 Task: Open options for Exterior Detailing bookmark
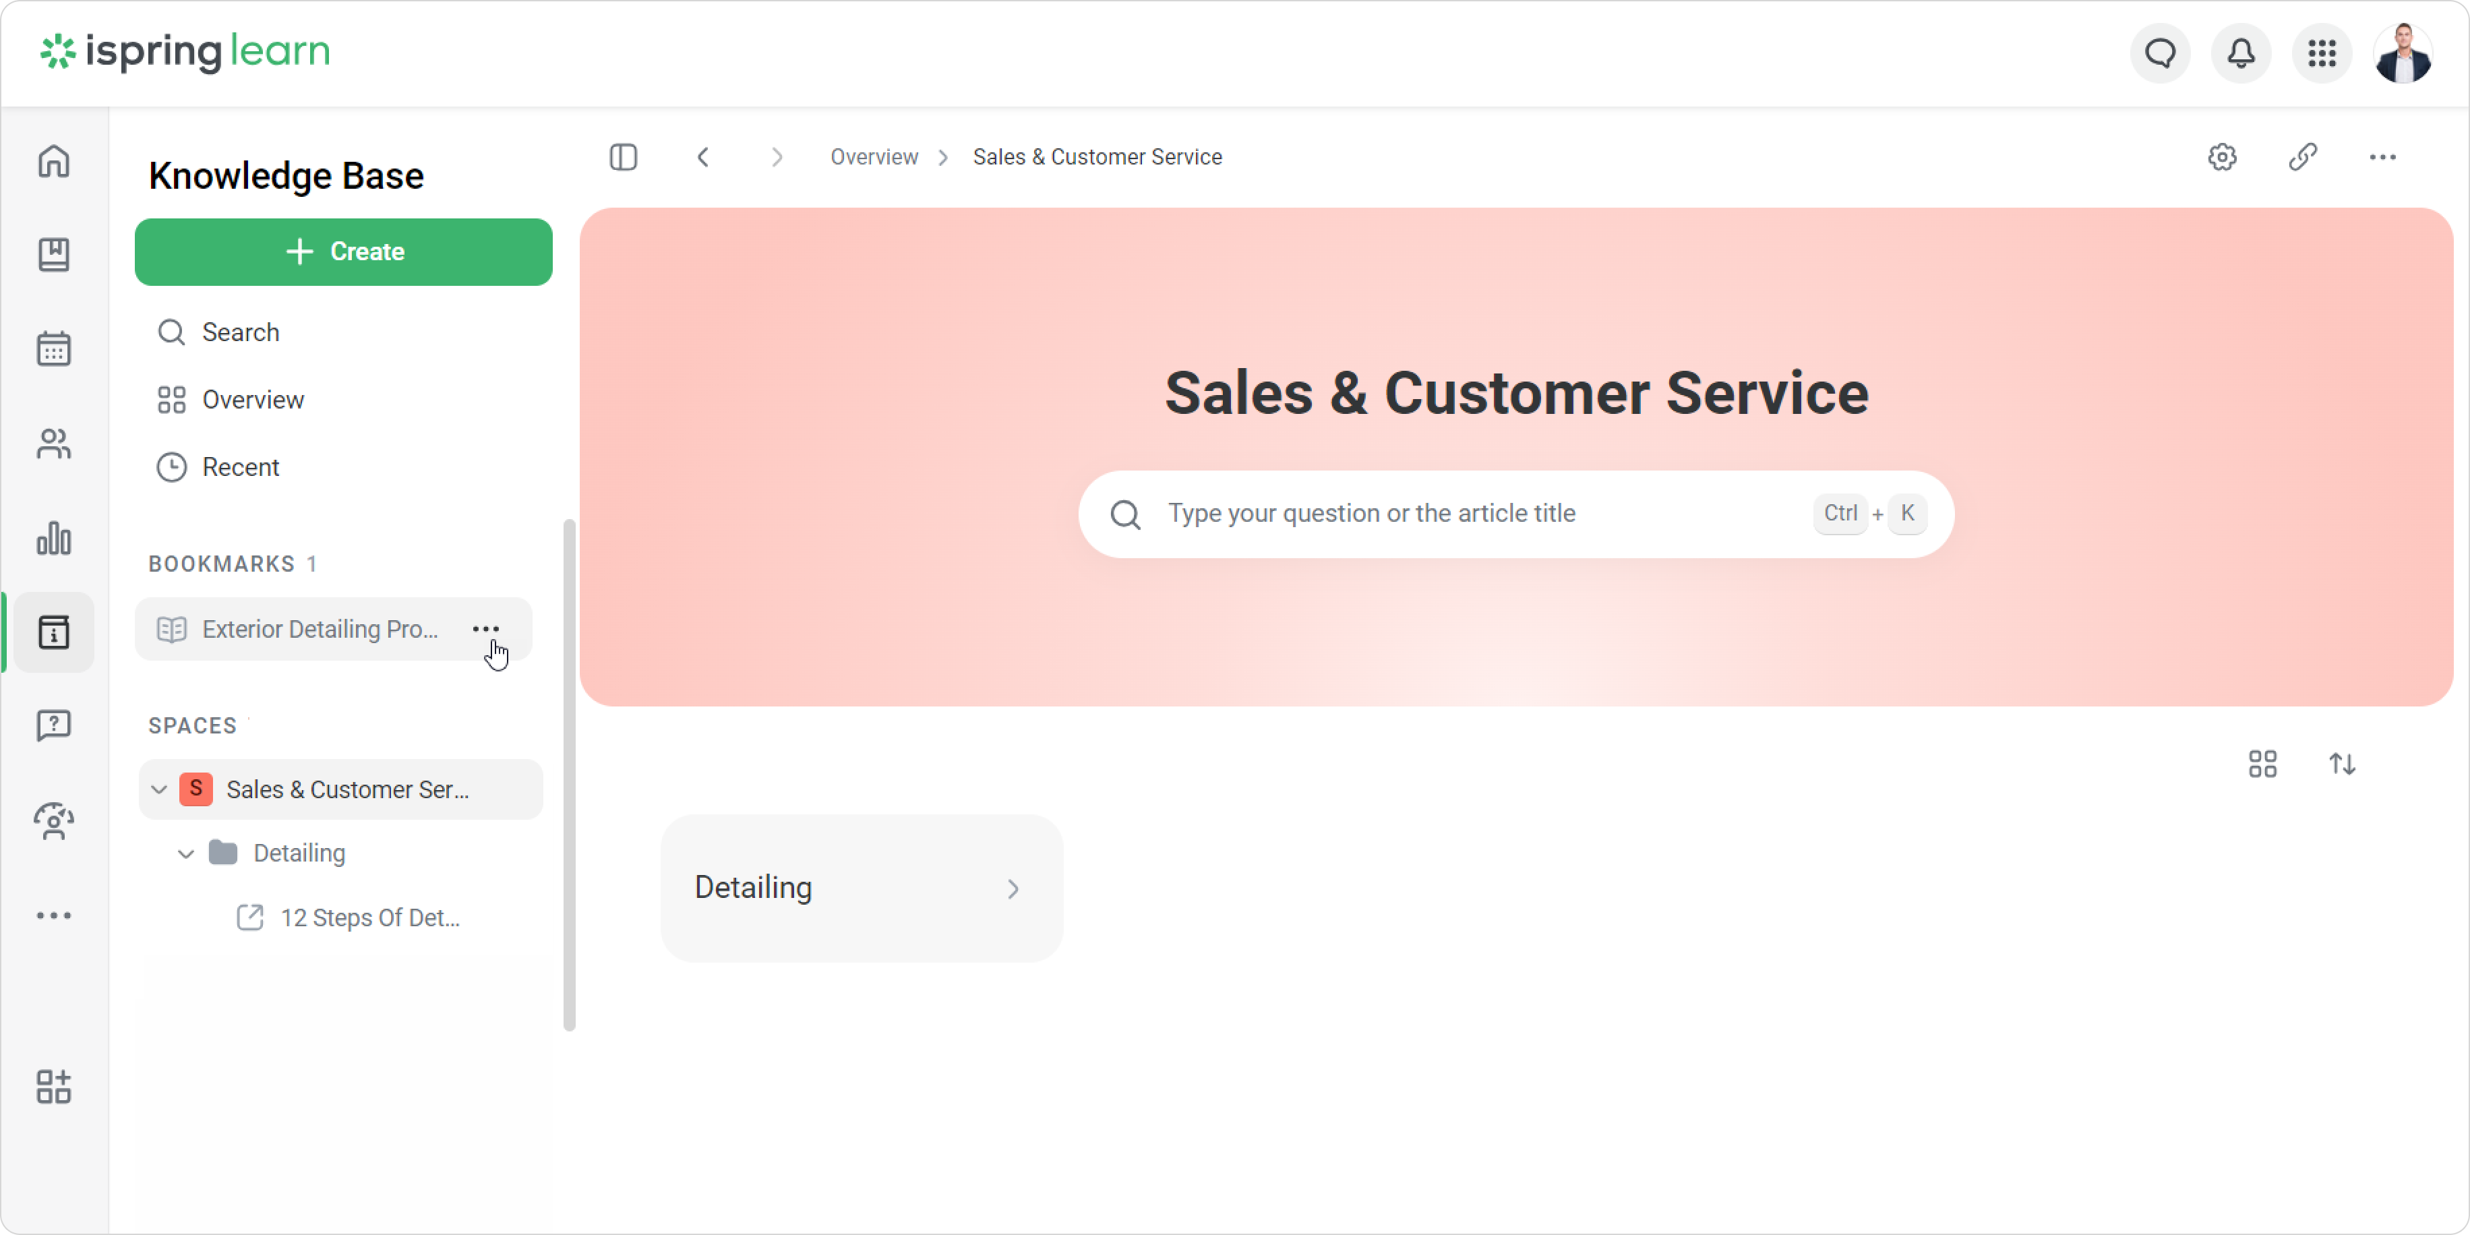pyautogui.click(x=486, y=629)
